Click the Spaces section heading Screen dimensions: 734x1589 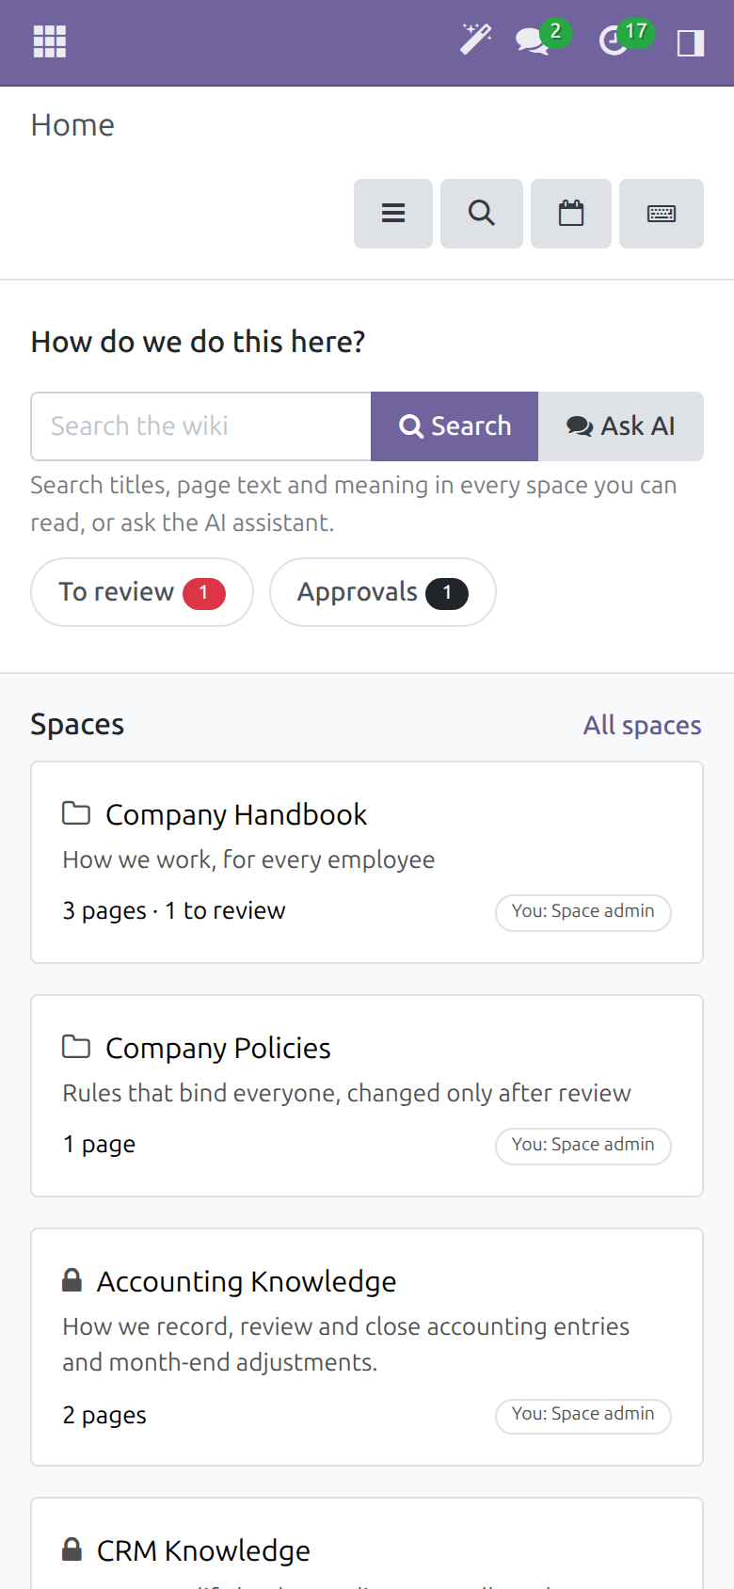click(77, 724)
